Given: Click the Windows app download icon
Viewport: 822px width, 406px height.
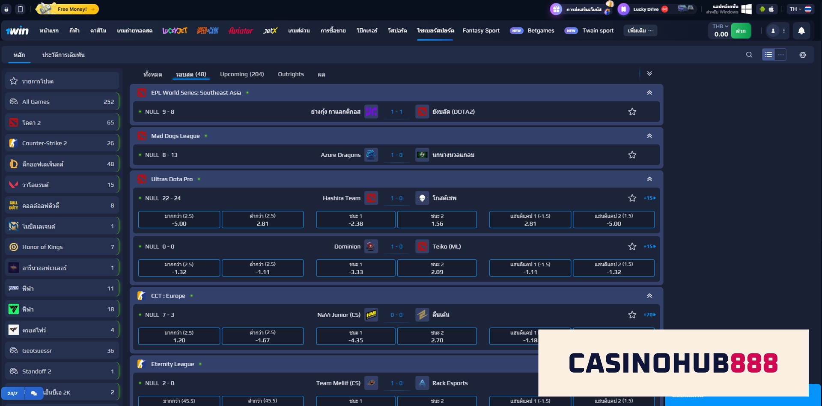Looking at the screenshot, I should click(x=747, y=9).
